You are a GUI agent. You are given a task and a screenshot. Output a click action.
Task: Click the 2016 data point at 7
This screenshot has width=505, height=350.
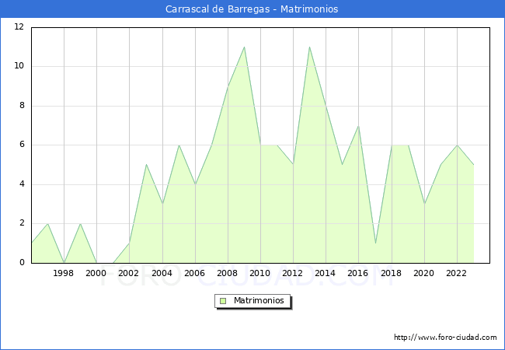pos(358,126)
